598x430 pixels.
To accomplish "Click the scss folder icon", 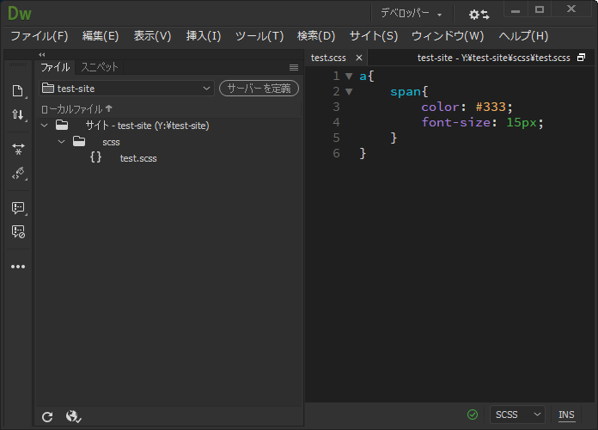I will (79, 141).
